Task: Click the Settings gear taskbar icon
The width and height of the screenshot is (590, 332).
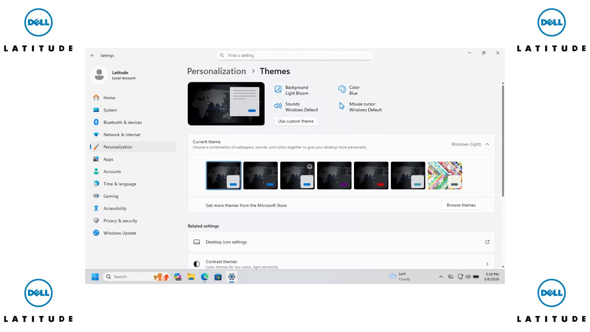Action: tap(232, 277)
